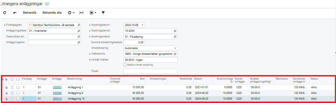The width and height of the screenshot is (336, 103).
Task: Open asset link 000010
Action: click(x=57, y=99)
